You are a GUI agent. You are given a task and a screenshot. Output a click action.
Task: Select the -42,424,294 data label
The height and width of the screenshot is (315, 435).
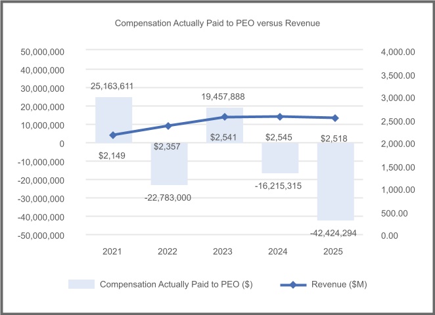click(x=334, y=232)
